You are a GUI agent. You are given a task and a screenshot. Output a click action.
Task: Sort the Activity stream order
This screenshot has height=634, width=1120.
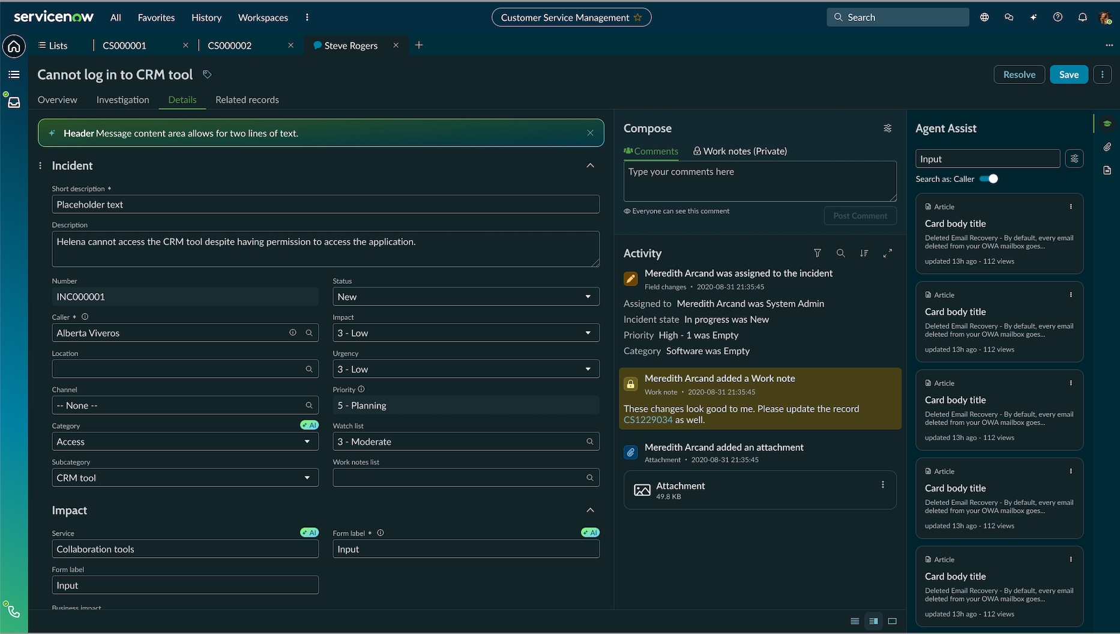(x=864, y=253)
